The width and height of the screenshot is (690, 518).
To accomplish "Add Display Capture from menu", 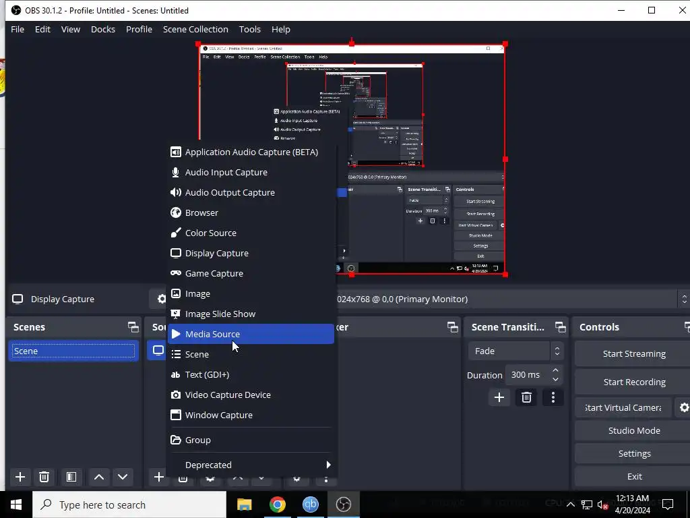I will tap(251, 254).
